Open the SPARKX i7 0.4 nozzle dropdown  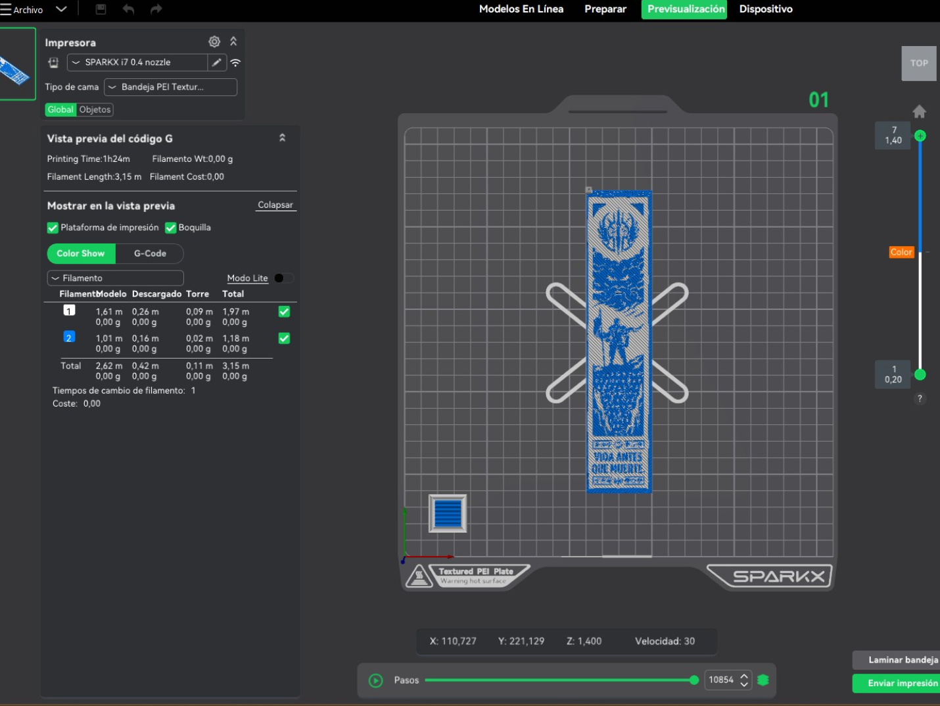(x=137, y=63)
